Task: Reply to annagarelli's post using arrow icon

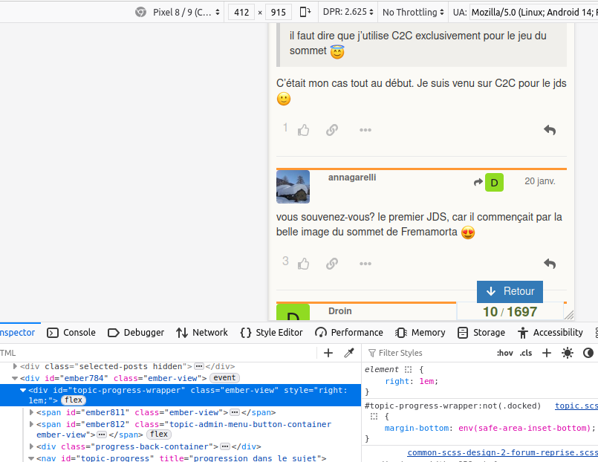Action: [x=550, y=264]
